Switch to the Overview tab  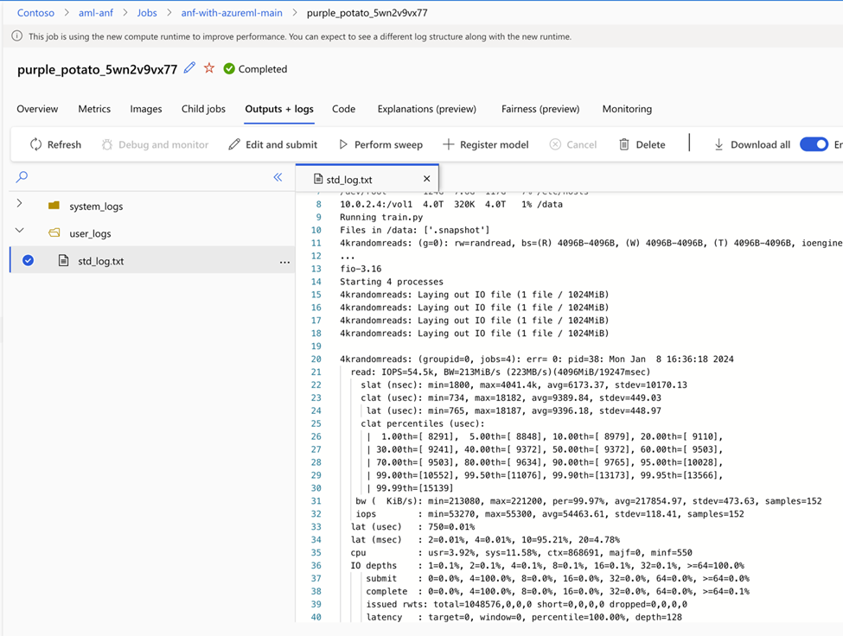37,109
